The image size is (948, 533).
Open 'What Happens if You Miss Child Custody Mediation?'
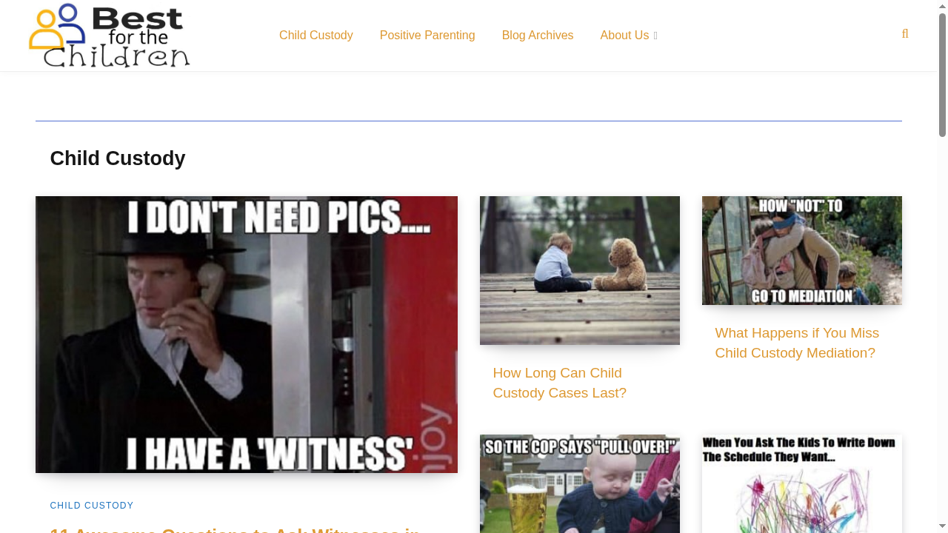pos(797,343)
